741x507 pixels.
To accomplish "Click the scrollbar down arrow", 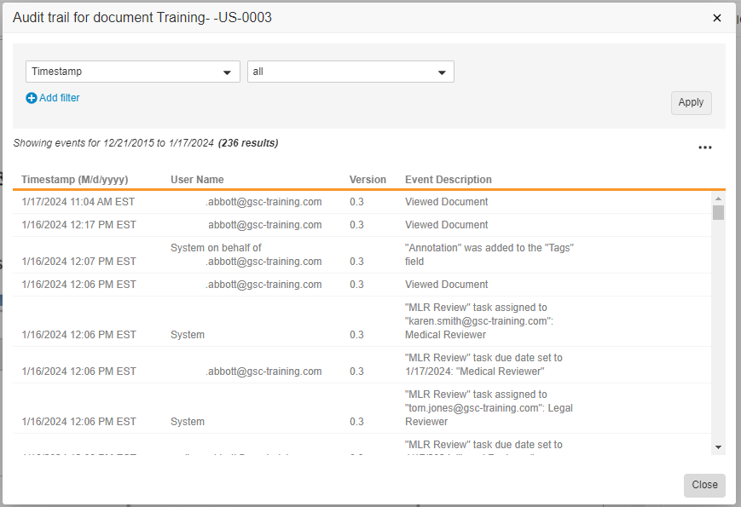I will [718, 447].
